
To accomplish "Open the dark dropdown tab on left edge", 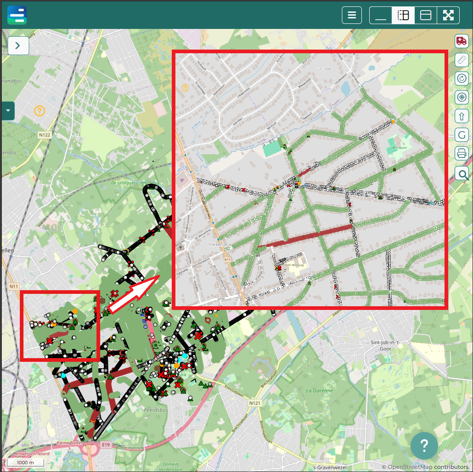I will [x=8, y=111].
